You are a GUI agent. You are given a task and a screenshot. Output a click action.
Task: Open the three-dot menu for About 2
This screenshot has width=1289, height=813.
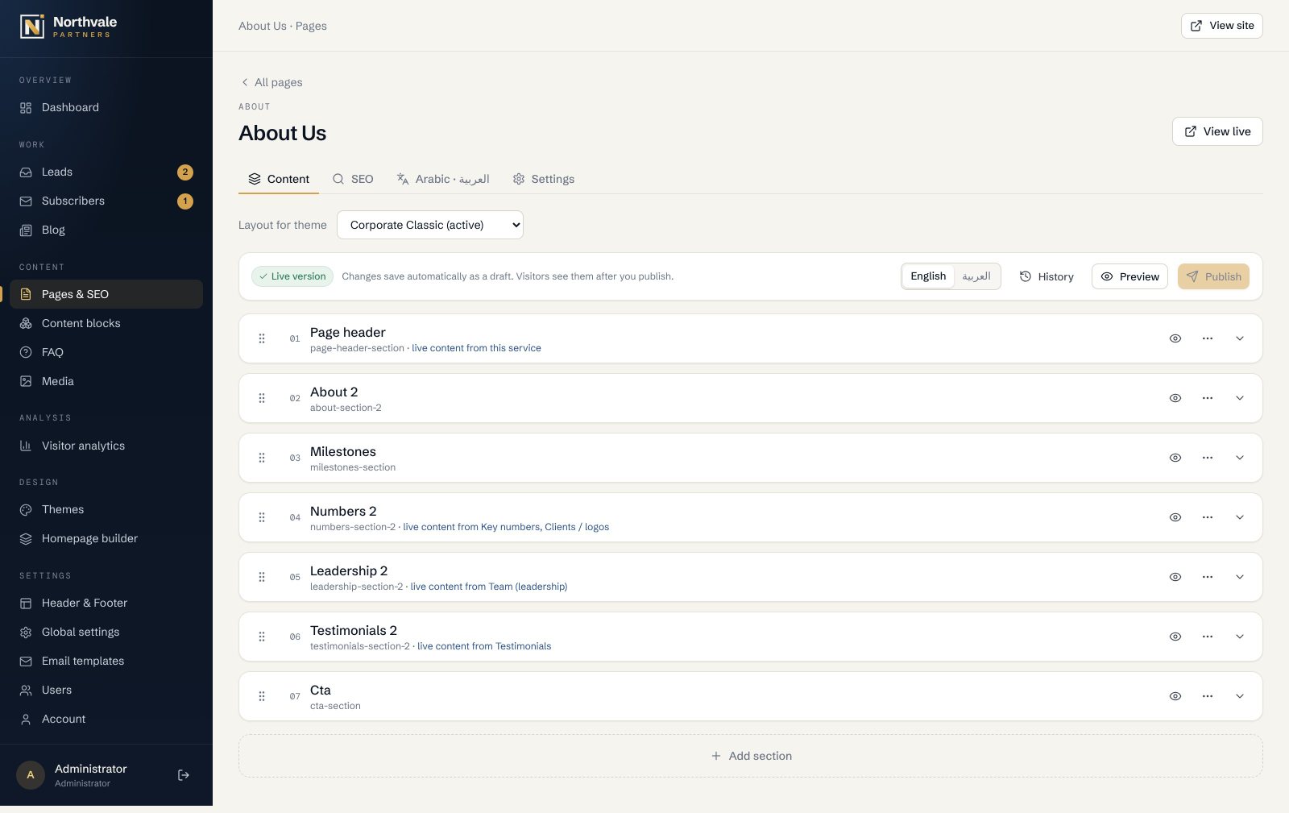[1208, 398]
